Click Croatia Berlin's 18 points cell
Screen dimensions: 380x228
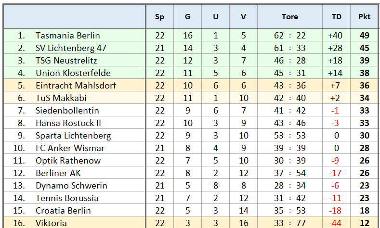(x=364, y=211)
